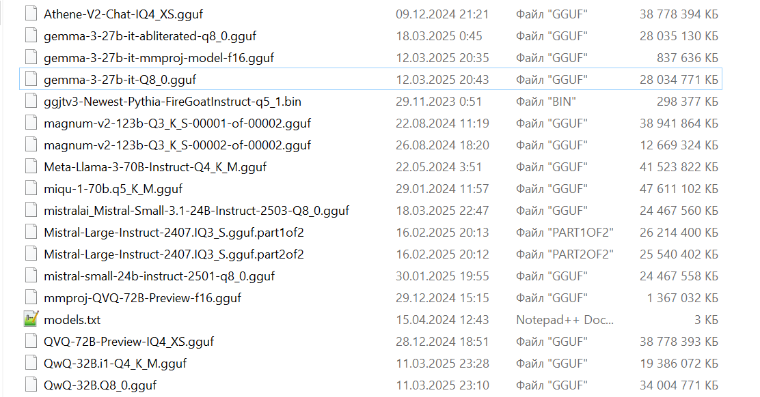Screen dimensions: 760x397
Task: Click the QwQ-32B.Q8_0.gguf file icon
Action: click(31, 385)
